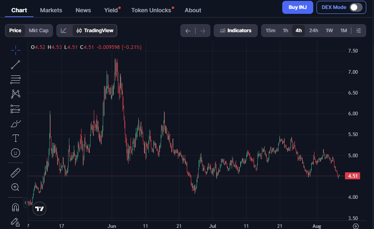The height and width of the screenshot is (229, 374).
Task: Click the Buy INJ button
Action: pyautogui.click(x=298, y=7)
